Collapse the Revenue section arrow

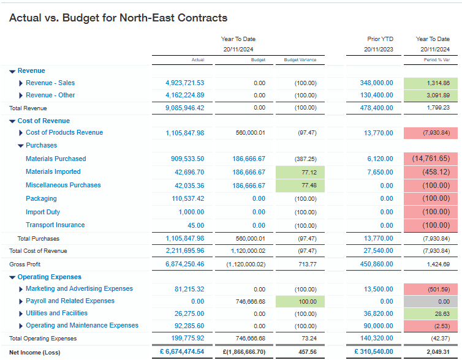click(x=12, y=71)
